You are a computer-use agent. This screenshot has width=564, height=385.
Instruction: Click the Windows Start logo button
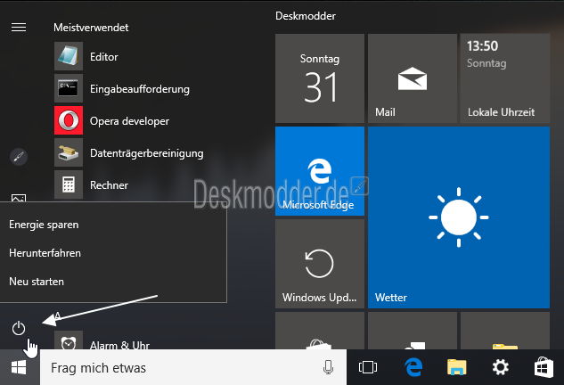pos(19,367)
